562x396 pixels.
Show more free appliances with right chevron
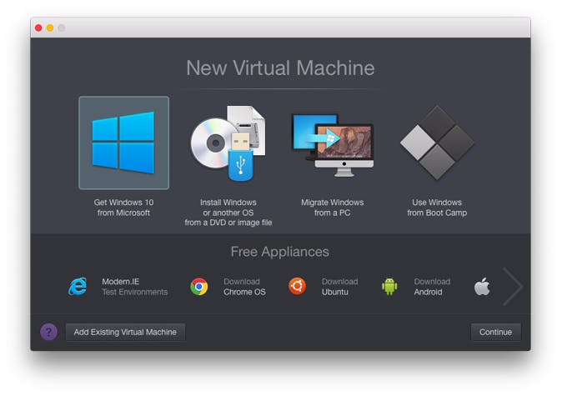[513, 286]
